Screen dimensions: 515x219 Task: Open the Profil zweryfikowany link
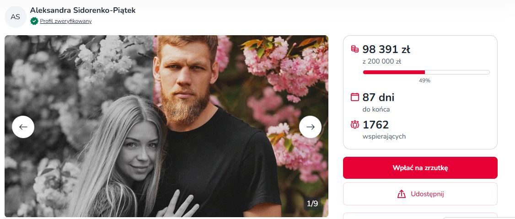click(65, 21)
